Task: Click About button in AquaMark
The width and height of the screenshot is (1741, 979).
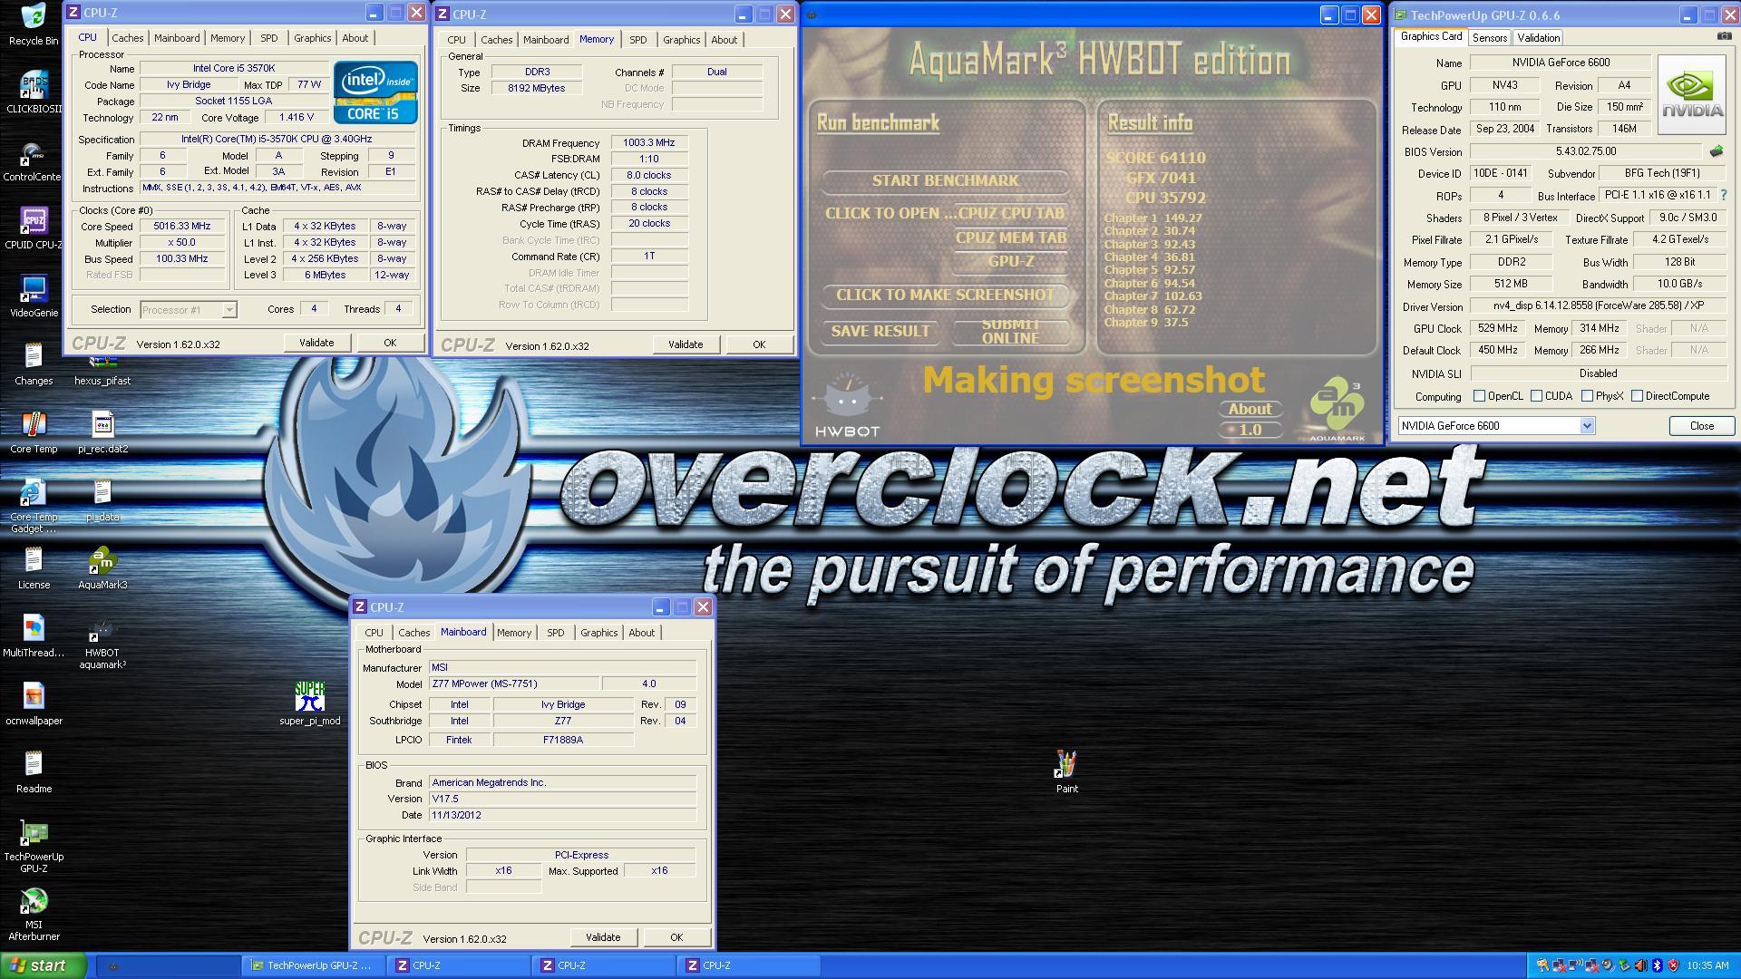Action: coord(1250,409)
